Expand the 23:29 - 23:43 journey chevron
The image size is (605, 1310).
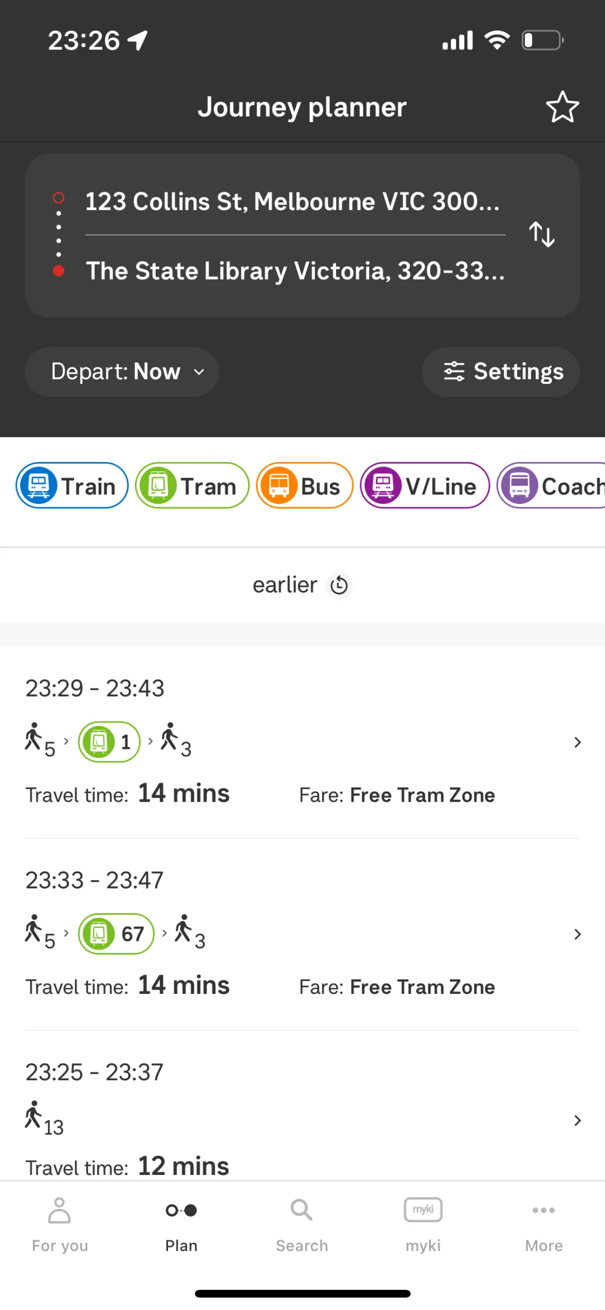[x=578, y=742]
